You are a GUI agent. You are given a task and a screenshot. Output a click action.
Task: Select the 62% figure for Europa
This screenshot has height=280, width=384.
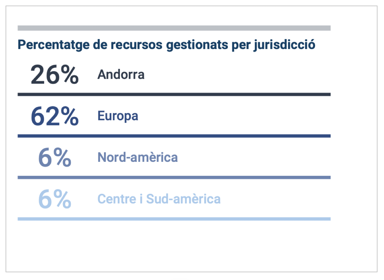click(54, 117)
